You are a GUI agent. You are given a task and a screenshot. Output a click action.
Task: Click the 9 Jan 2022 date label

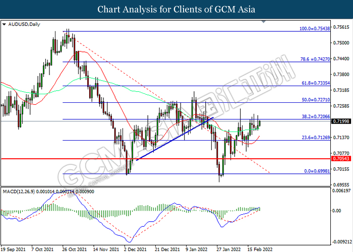click(x=197, y=249)
